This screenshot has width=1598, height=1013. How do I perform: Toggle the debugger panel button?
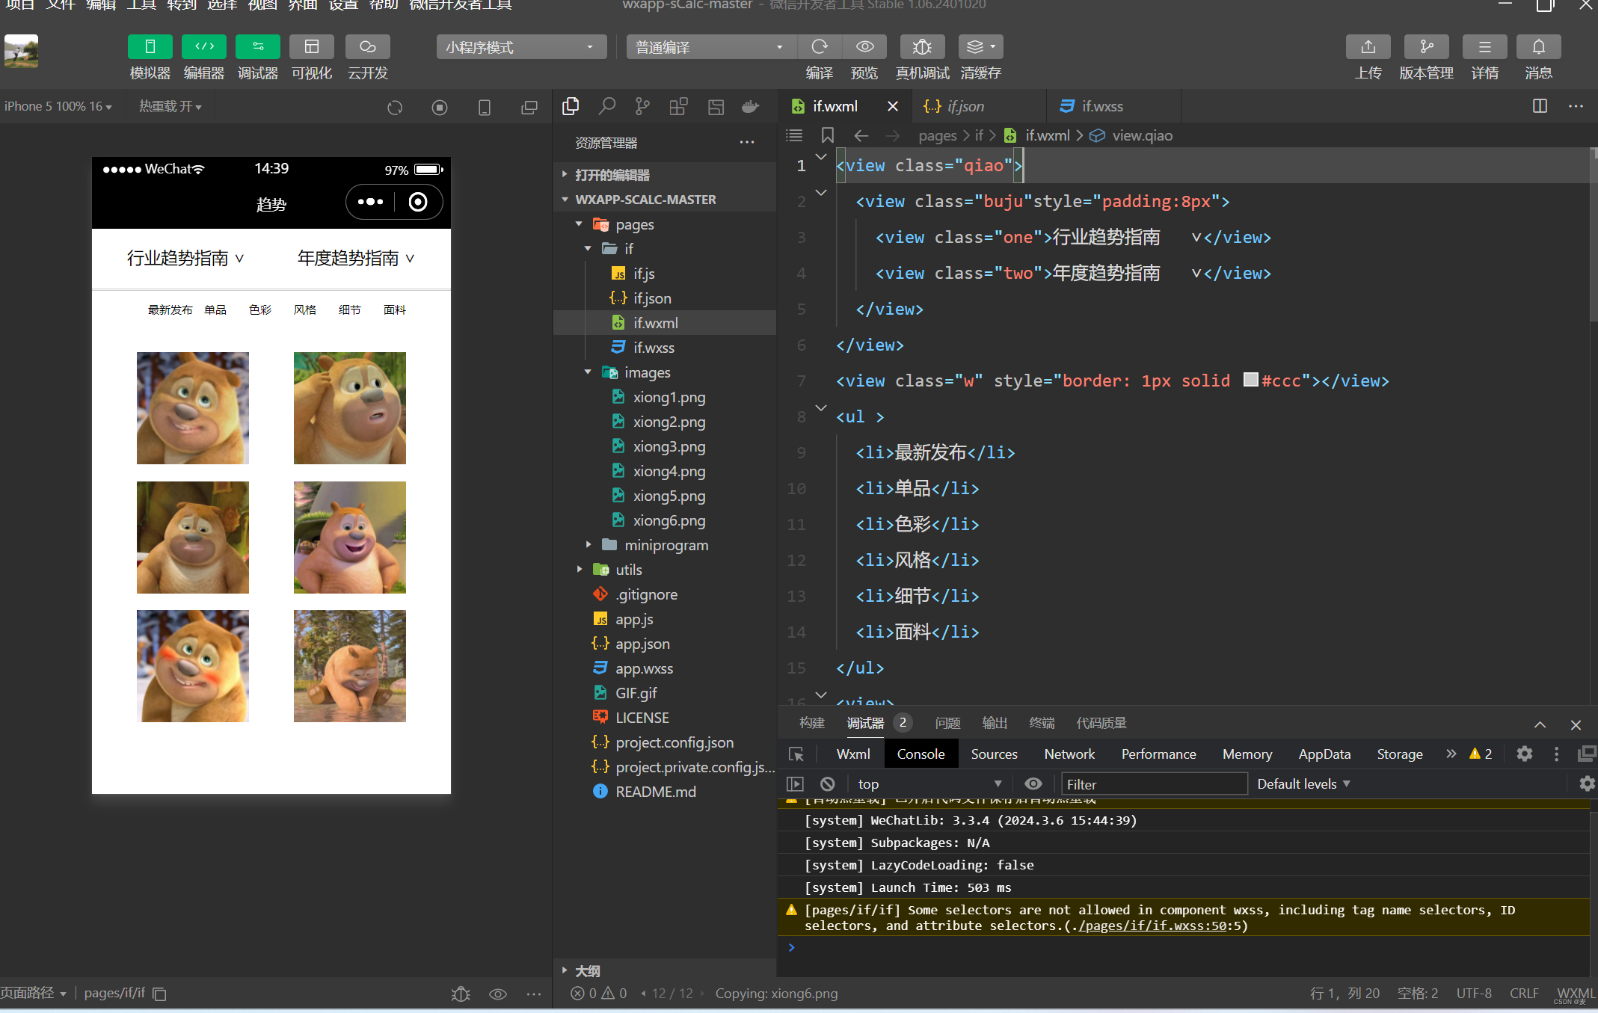258,46
